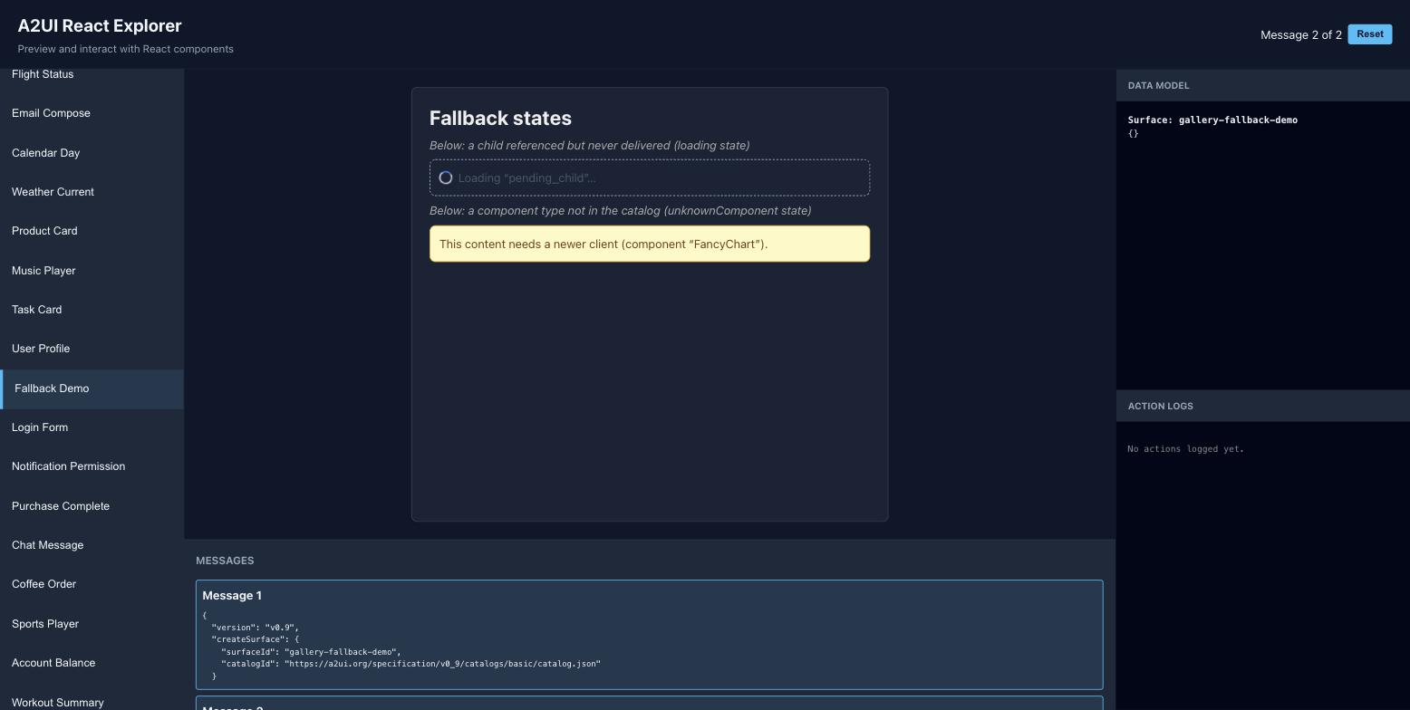The height and width of the screenshot is (710, 1410).
Task: Choose Weather Current from the list
Action: (x=92, y=192)
